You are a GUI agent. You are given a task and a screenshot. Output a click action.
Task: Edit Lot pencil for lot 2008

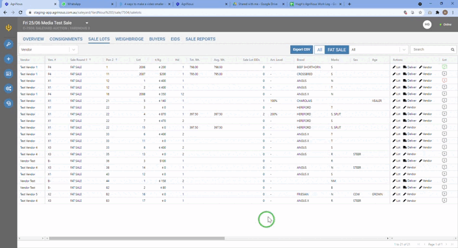point(396,94)
